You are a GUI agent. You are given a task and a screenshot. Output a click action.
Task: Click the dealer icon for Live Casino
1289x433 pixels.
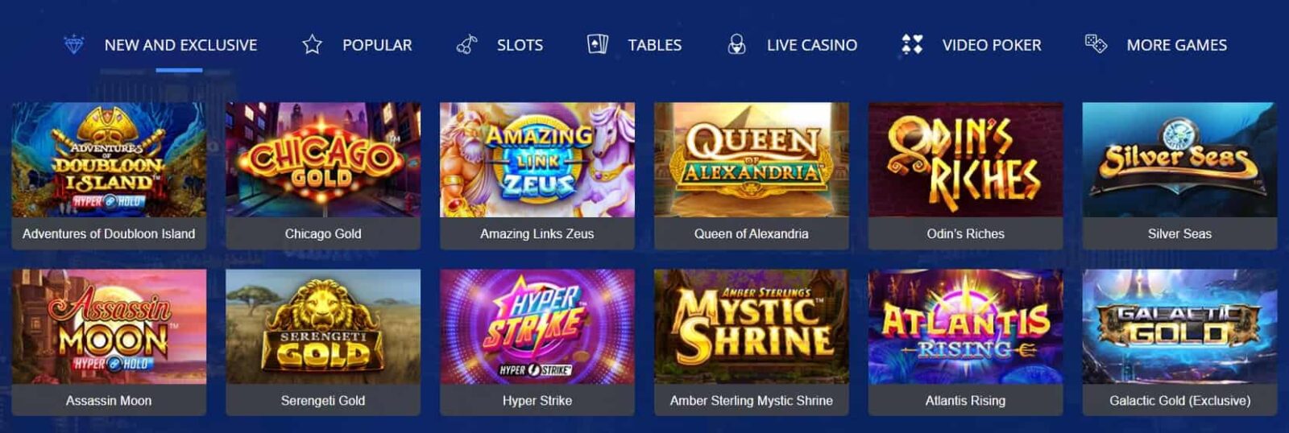(736, 44)
